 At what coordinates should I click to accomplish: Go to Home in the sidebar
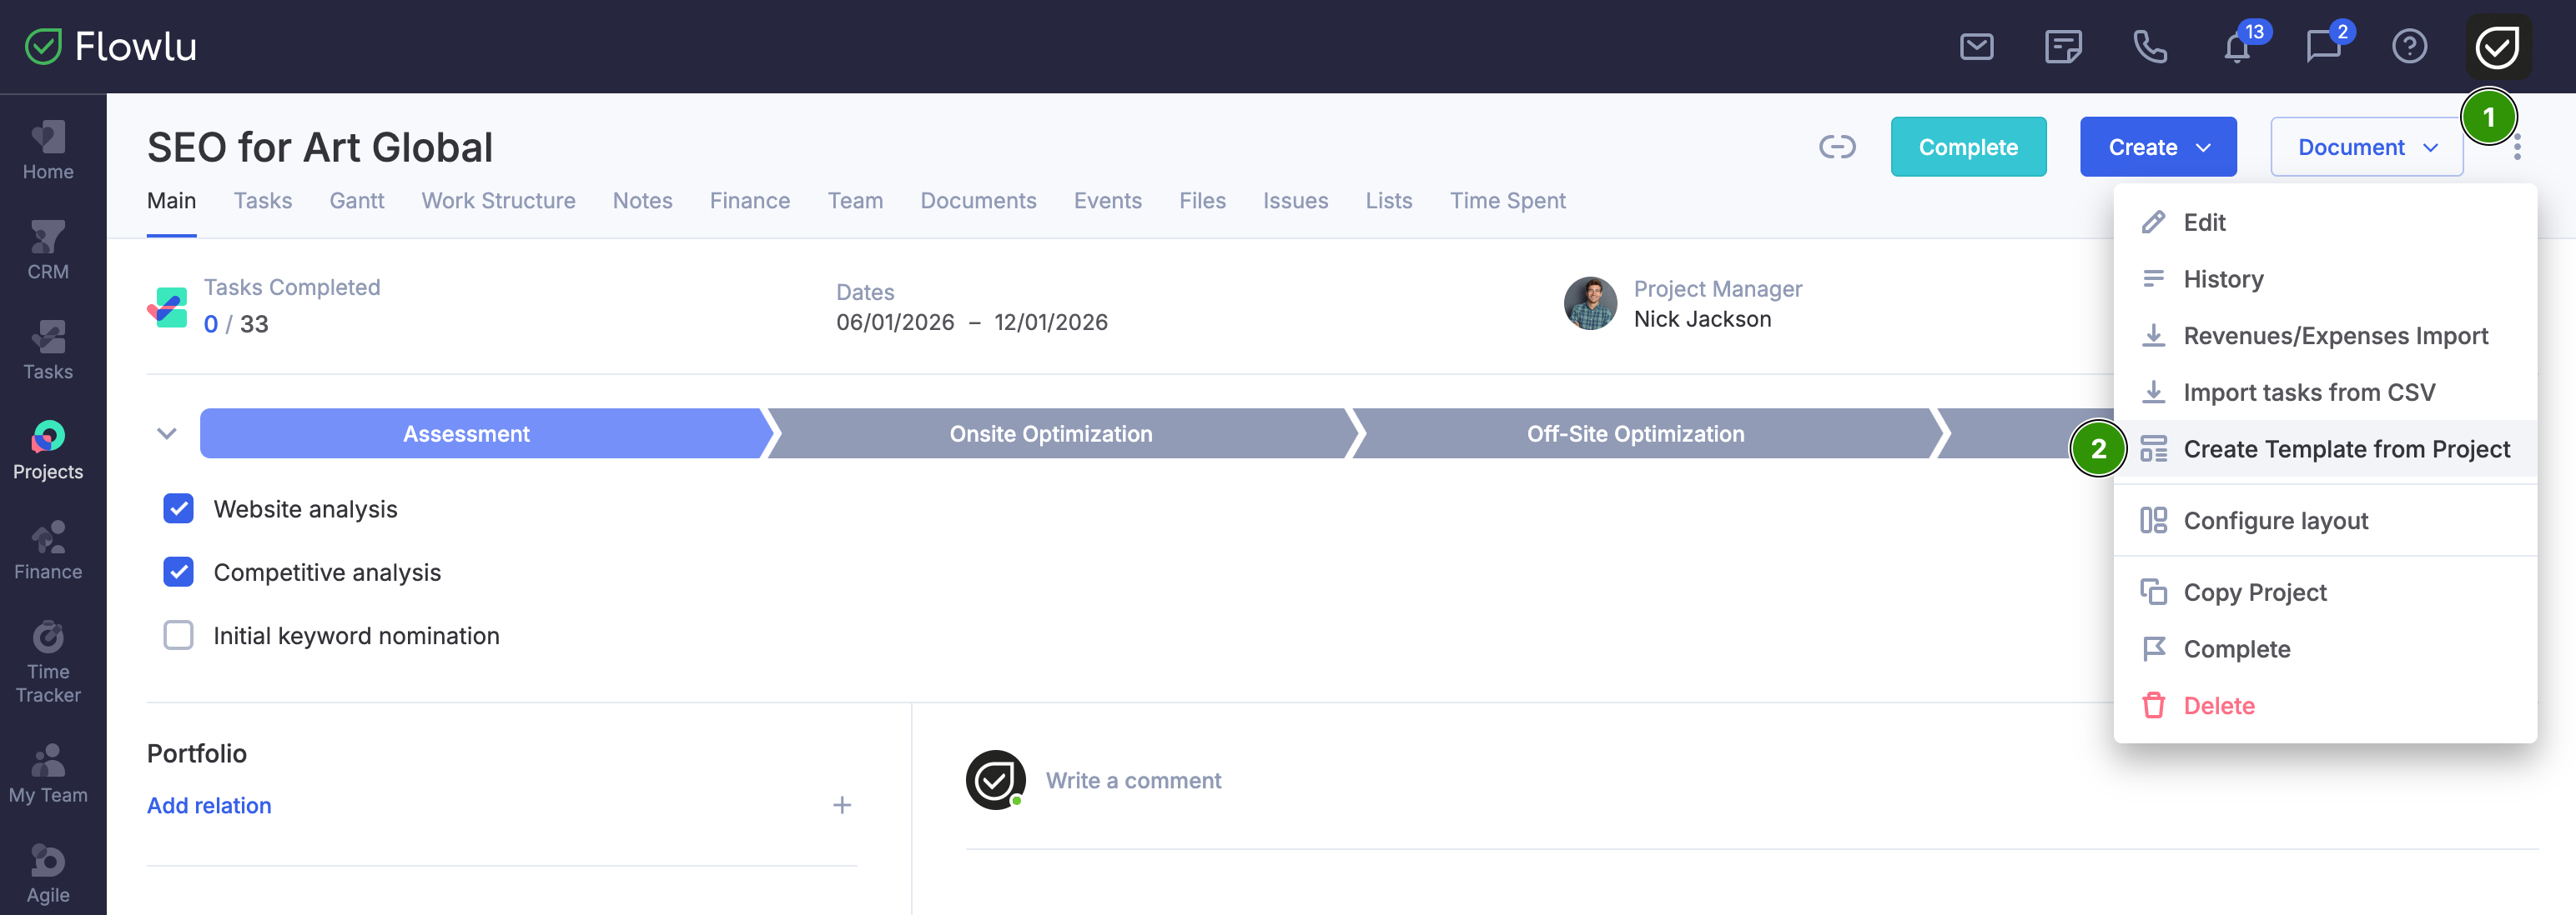(x=48, y=151)
